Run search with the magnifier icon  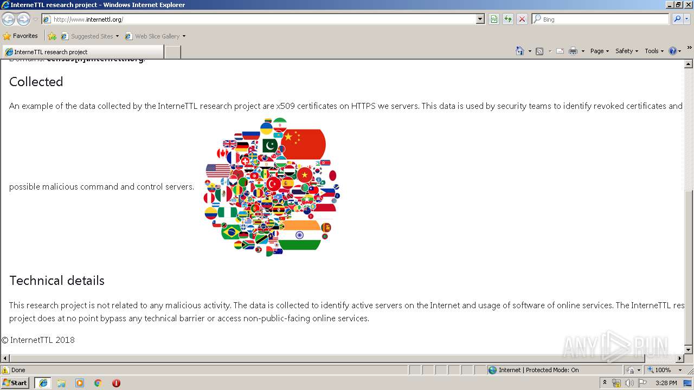point(677,19)
